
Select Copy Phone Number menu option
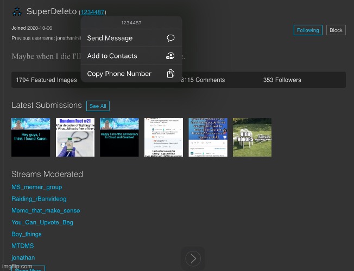119,74
